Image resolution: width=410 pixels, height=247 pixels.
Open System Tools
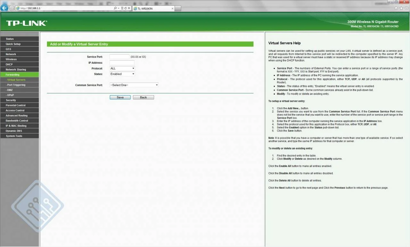pos(20,136)
